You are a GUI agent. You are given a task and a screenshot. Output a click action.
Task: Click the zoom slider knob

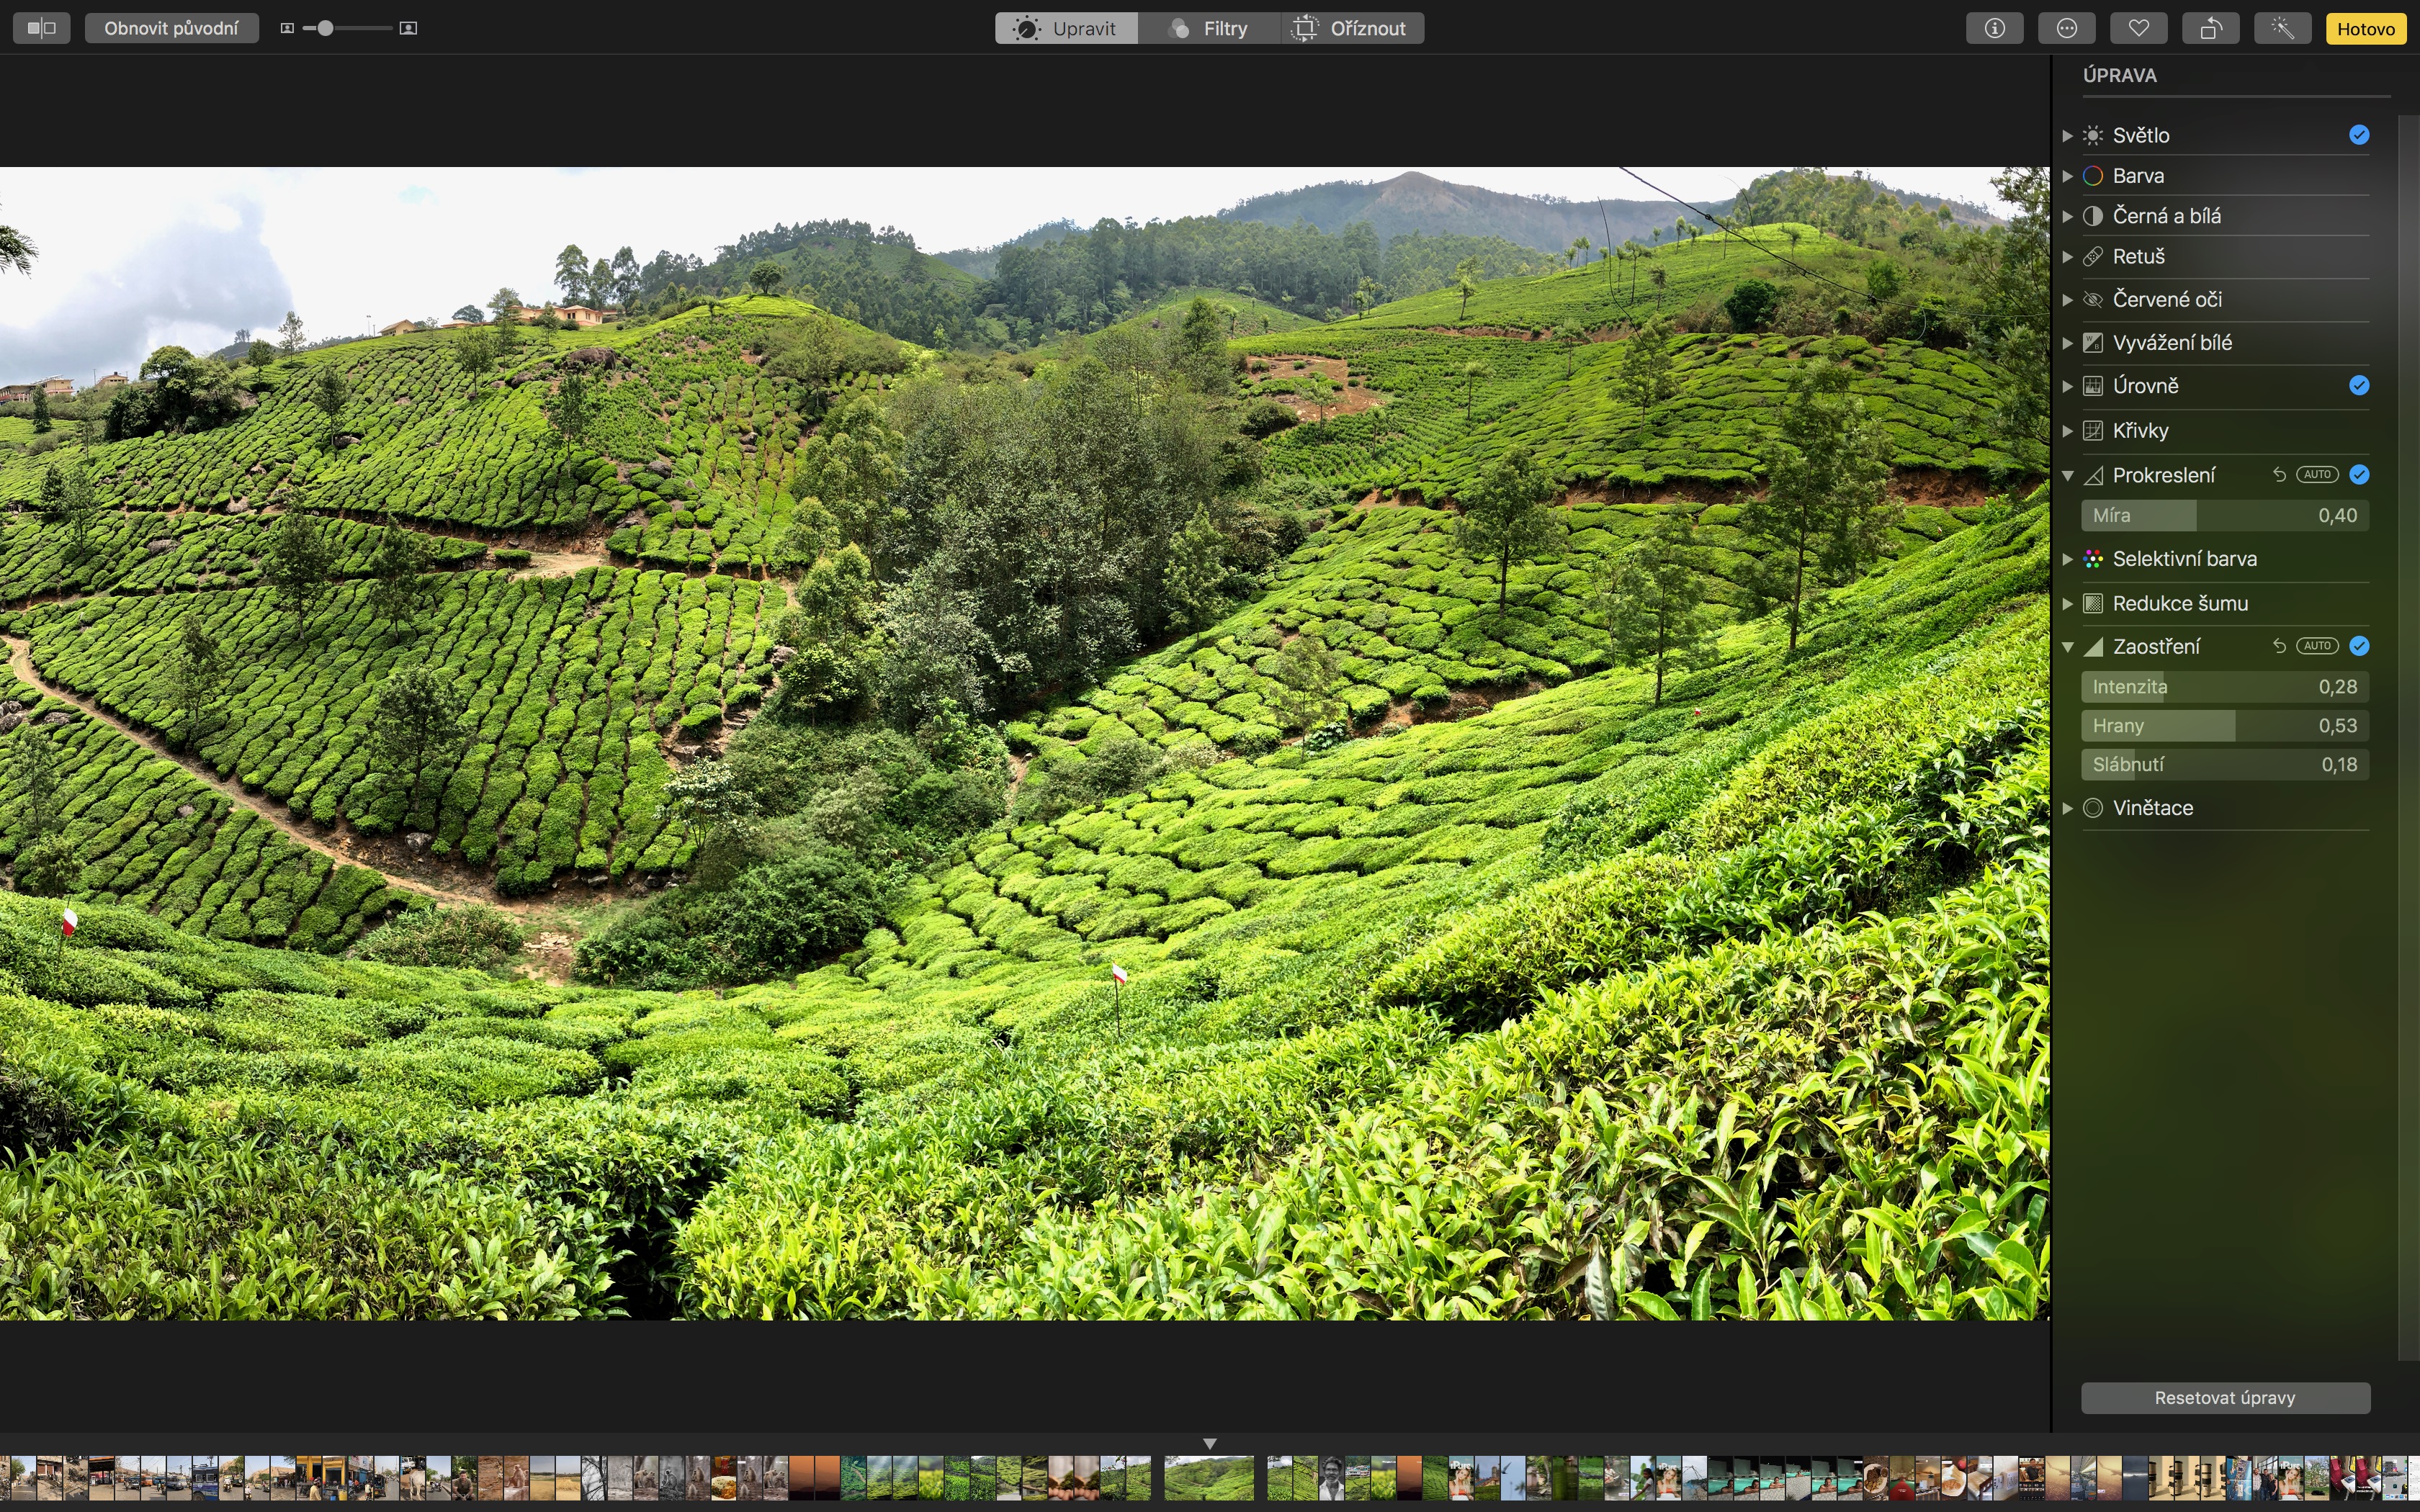click(324, 28)
